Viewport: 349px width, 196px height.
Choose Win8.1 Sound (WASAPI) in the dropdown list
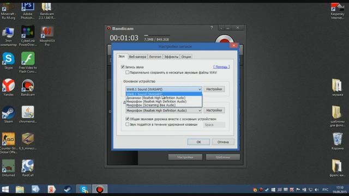[x=164, y=94]
